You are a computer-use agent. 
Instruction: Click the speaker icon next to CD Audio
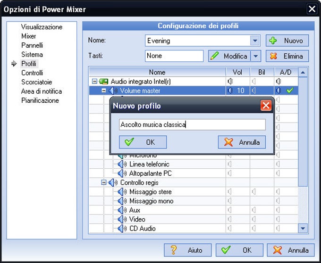(122, 229)
